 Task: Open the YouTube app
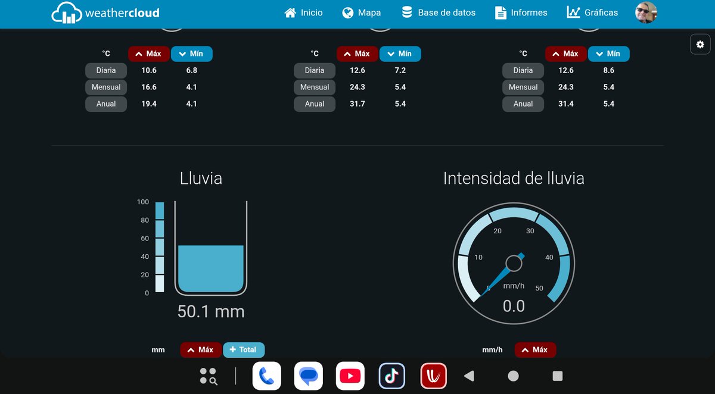[x=350, y=376]
